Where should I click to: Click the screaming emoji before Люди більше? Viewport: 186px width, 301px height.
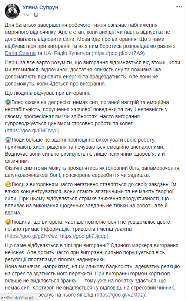coord(8,140)
